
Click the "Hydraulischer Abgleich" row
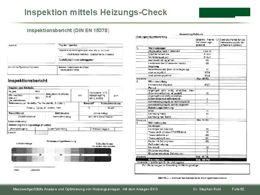(191, 85)
